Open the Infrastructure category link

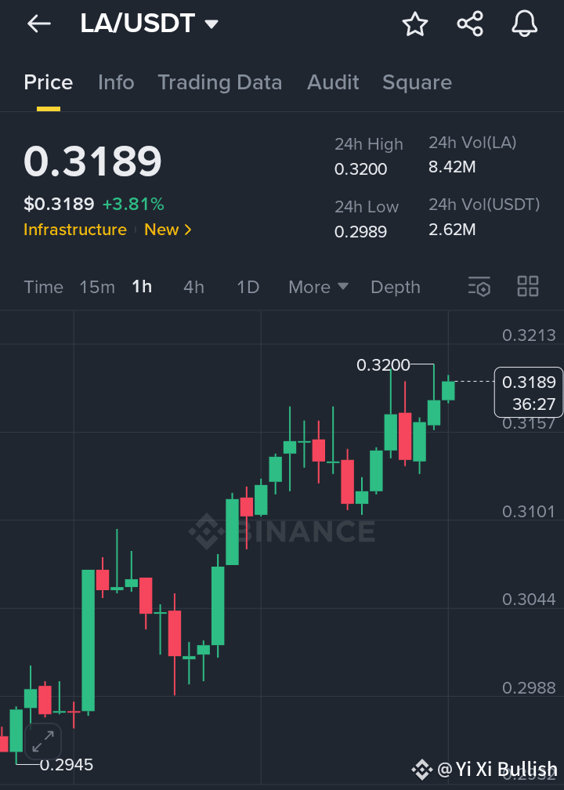coord(74,230)
